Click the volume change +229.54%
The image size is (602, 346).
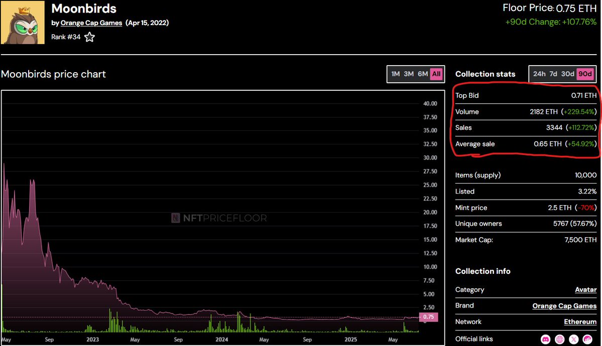click(x=579, y=112)
